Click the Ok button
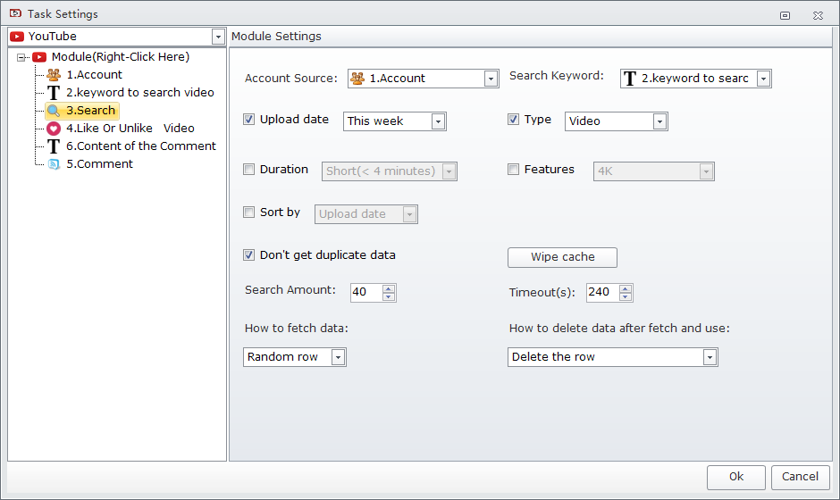840x500 pixels. [x=736, y=477]
